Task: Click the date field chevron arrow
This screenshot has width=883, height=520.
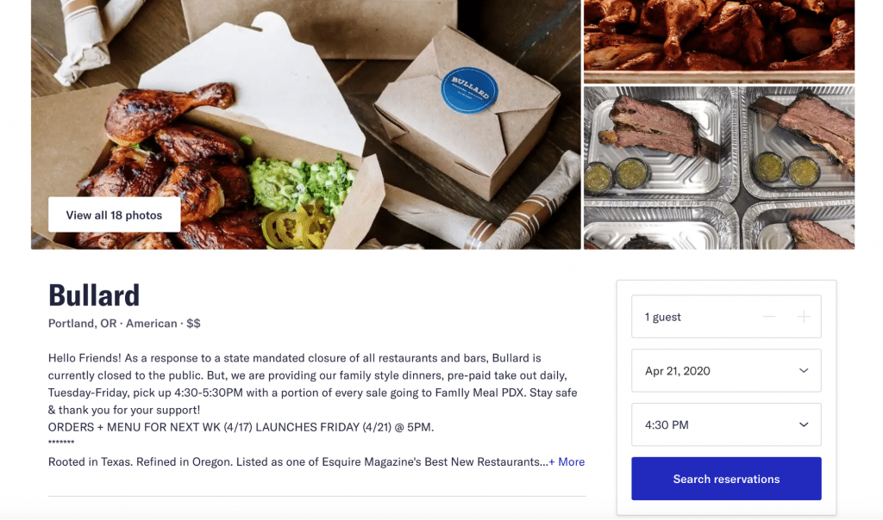Action: 804,370
